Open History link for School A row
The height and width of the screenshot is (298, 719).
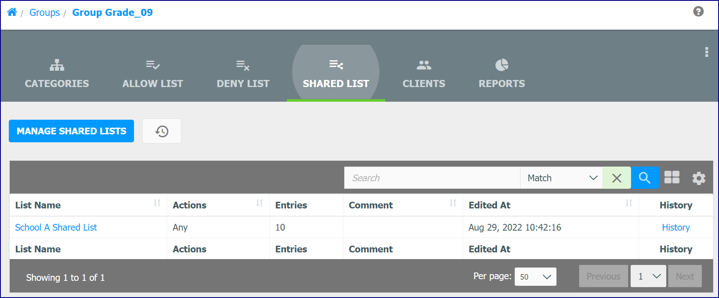pyautogui.click(x=676, y=227)
